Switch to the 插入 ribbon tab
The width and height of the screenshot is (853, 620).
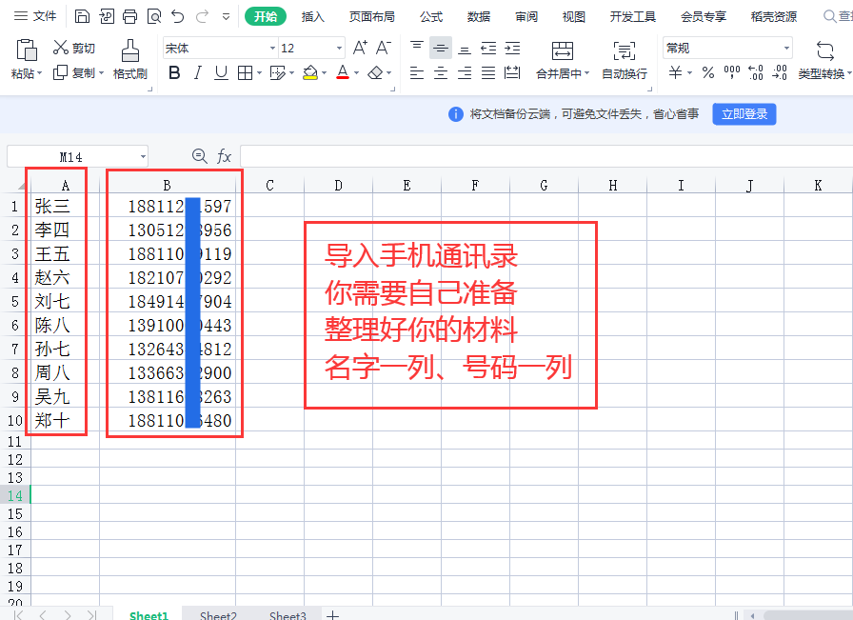[x=314, y=16]
